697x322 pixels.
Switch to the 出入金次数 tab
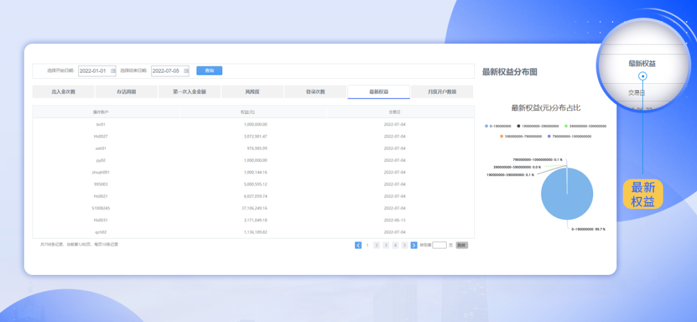[x=63, y=92]
